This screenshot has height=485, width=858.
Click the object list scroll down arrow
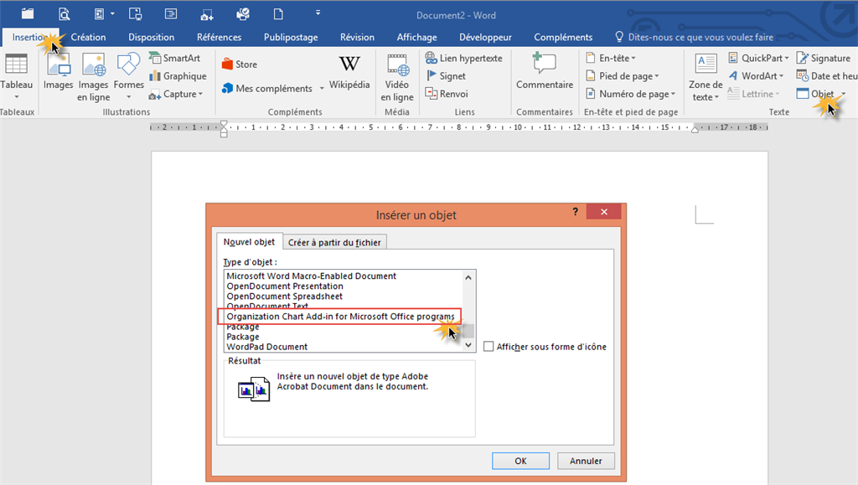(468, 345)
